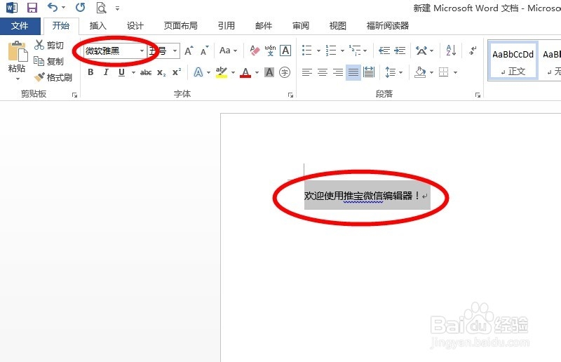Image resolution: width=561 pixels, height=362 pixels.
Task: Open the 页面布局 (Page Layout) tab
Action: click(x=181, y=26)
